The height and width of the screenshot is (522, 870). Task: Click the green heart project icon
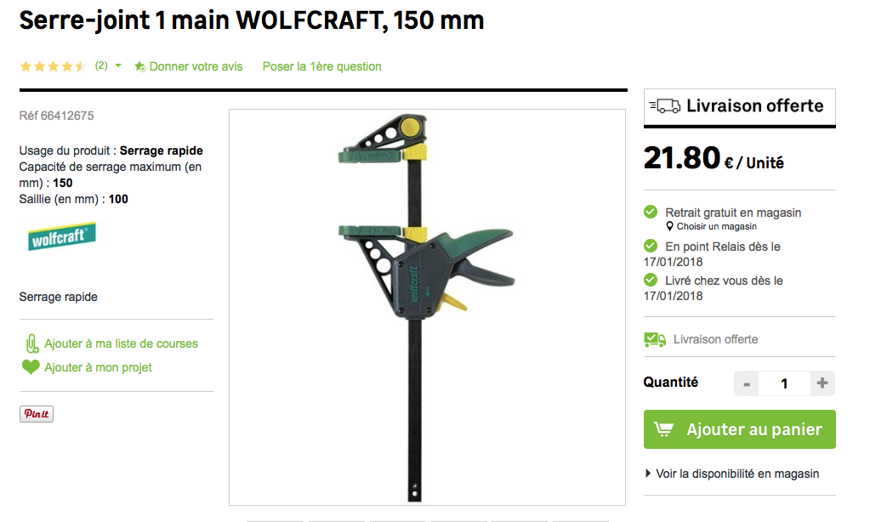pos(31,366)
